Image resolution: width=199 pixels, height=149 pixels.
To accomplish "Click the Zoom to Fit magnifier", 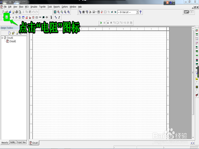I will pyautogui.click(x=68, y=12).
